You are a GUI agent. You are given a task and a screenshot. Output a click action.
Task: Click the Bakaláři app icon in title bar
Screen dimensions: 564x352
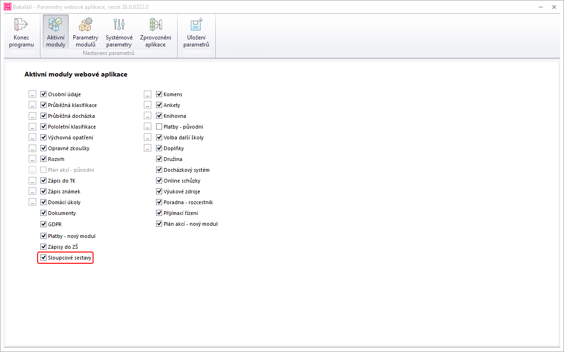click(7, 7)
